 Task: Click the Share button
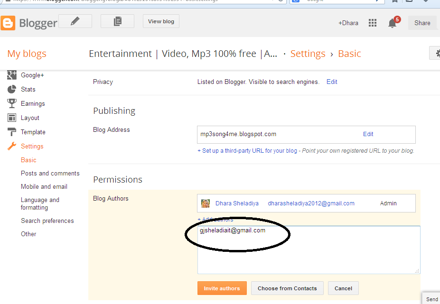pos(422,23)
